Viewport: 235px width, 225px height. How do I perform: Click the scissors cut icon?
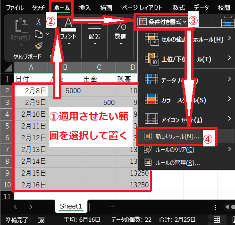39,22
